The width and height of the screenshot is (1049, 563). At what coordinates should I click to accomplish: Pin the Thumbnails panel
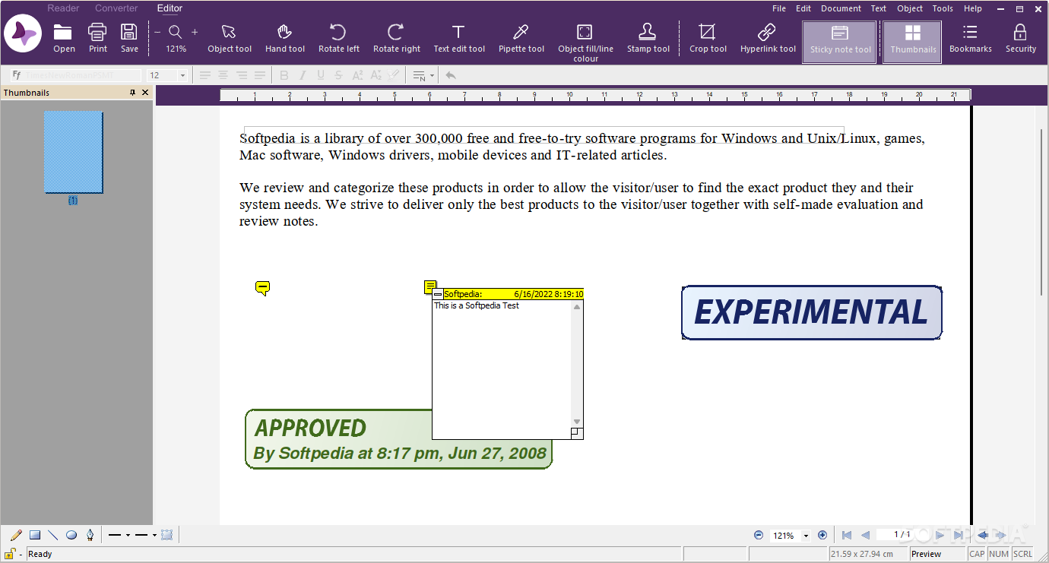[x=133, y=93]
